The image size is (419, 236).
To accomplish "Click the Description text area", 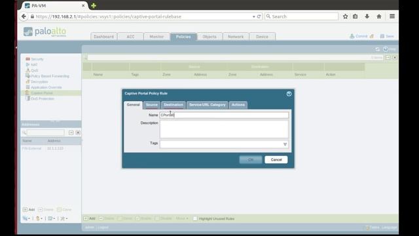I will tap(224, 129).
